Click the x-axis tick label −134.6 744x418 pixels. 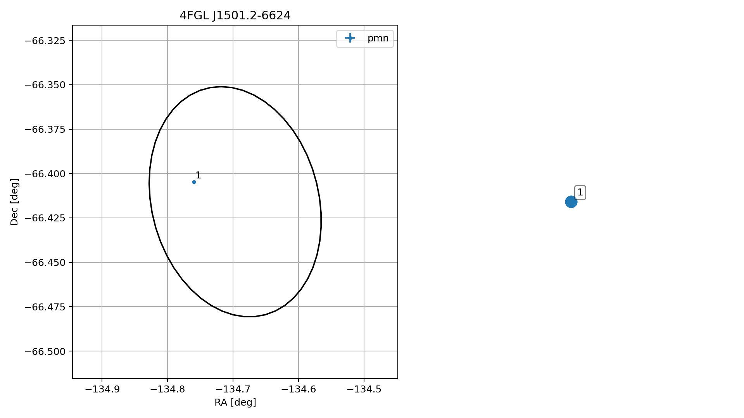(299, 389)
